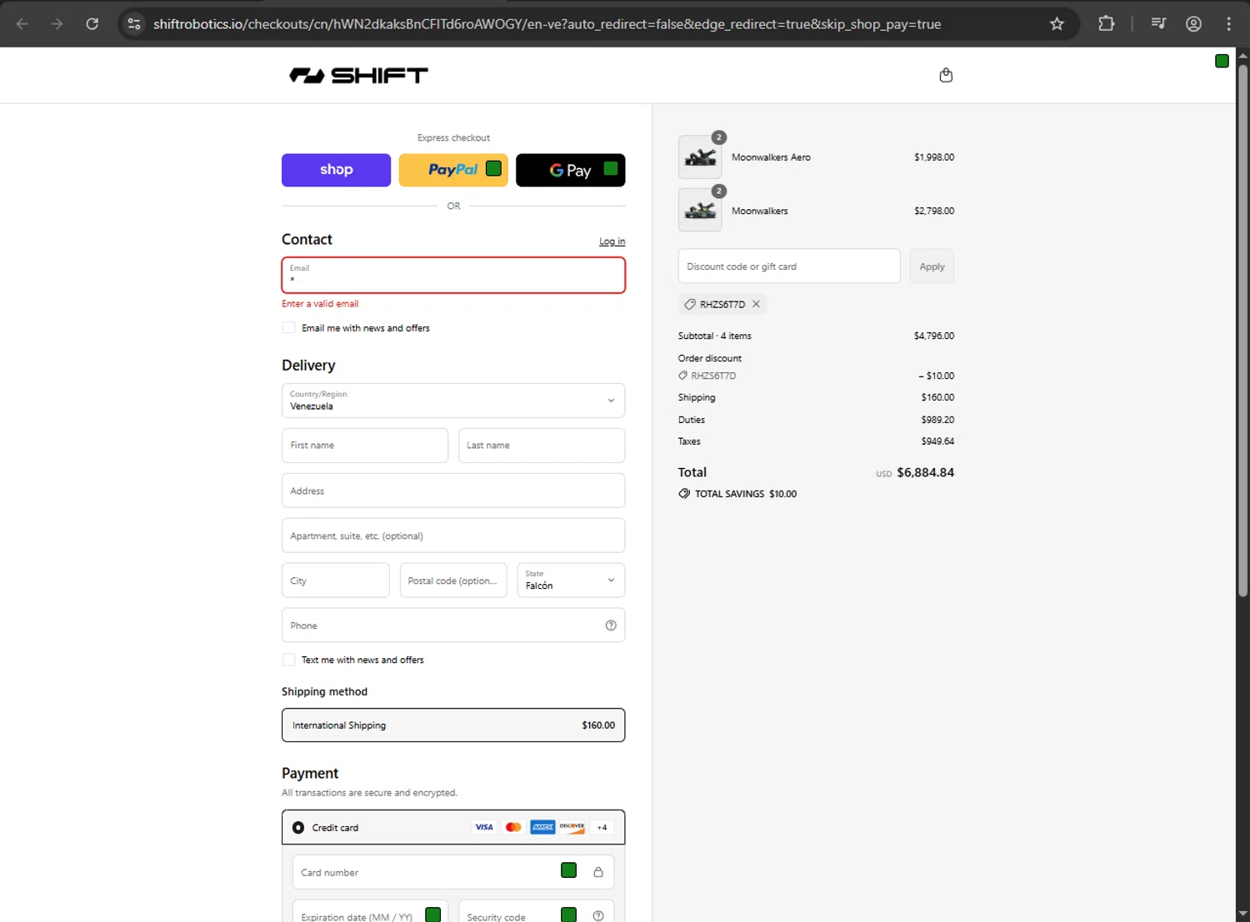Image resolution: width=1250 pixels, height=922 pixels.
Task: Remove discount code RHZS6T7D with X
Action: coord(756,304)
